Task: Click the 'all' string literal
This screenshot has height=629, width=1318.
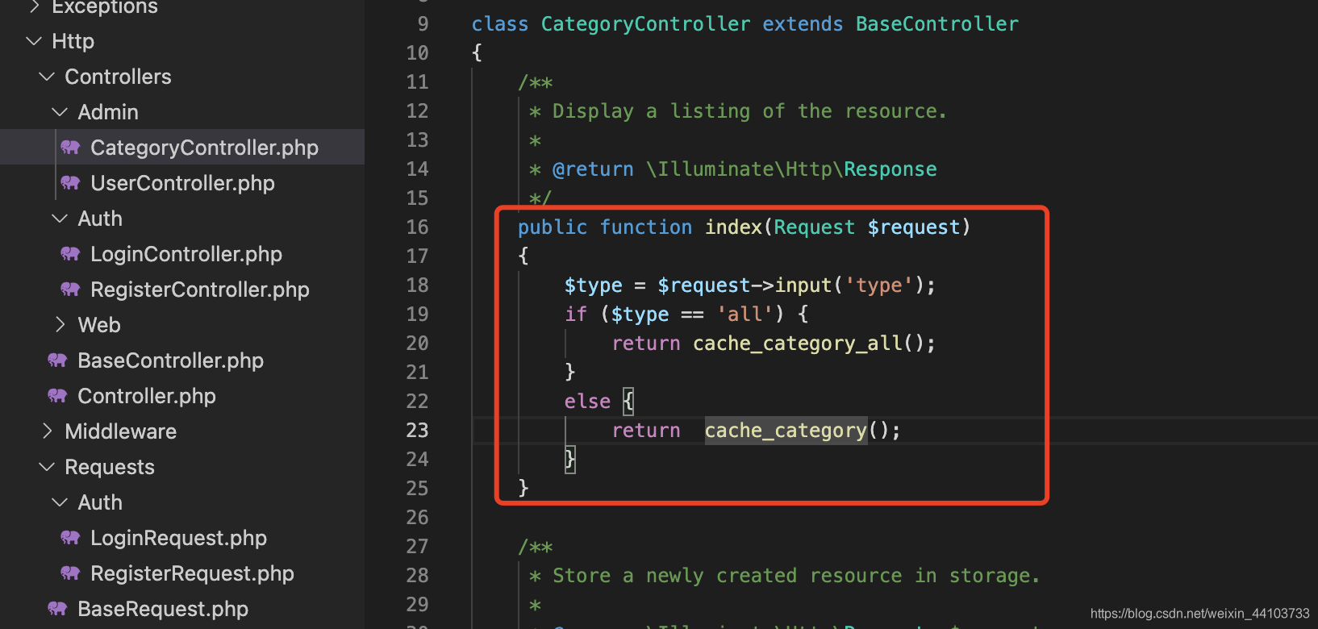Action: pos(745,314)
